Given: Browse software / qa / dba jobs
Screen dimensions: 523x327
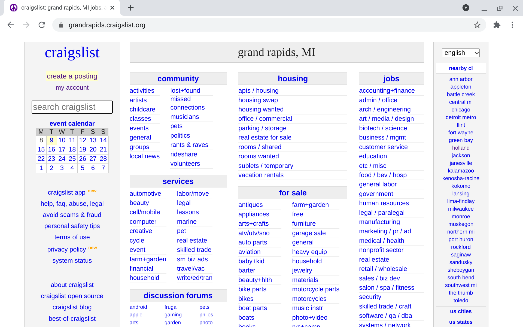Looking at the screenshot, I should pos(385,316).
